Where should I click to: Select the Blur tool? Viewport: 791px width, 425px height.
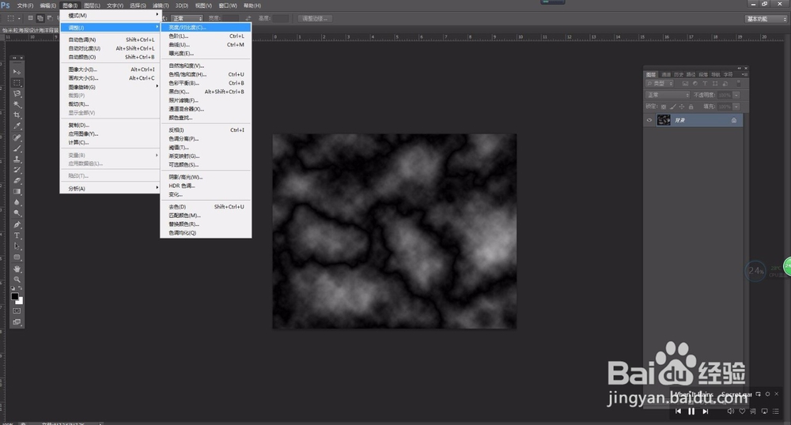(x=17, y=202)
